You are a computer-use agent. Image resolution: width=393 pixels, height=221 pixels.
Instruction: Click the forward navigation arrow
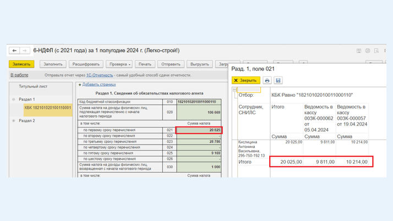coord(25,51)
